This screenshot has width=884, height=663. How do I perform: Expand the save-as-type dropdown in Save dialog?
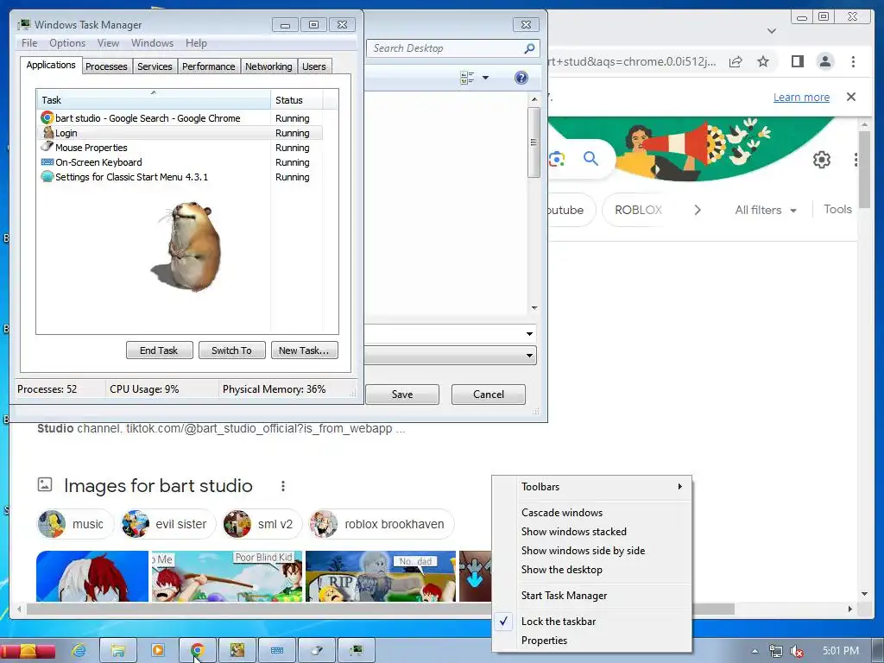point(529,355)
